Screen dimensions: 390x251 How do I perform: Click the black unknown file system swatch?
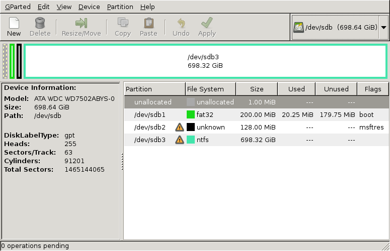click(191, 127)
